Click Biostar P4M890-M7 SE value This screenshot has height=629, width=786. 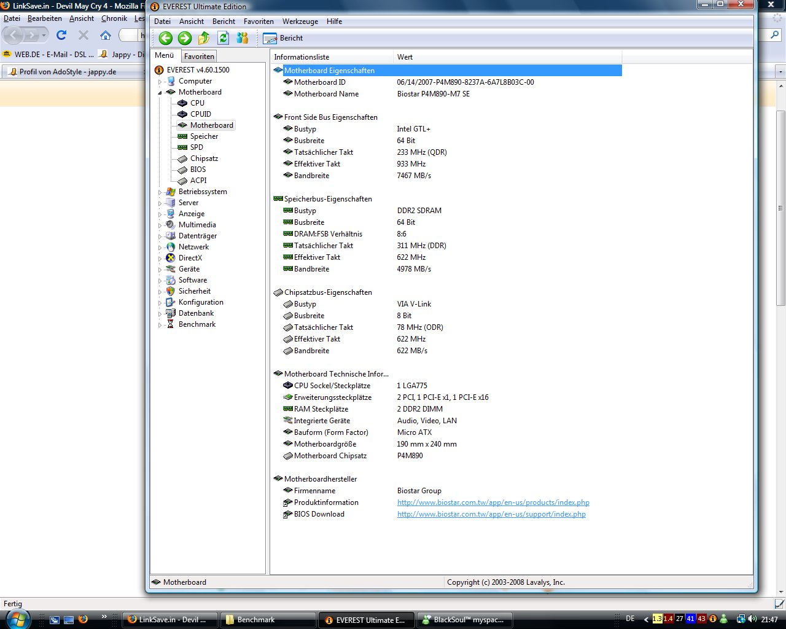tap(434, 94)
